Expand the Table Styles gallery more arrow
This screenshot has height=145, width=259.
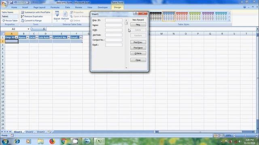(x=229, y=20)
